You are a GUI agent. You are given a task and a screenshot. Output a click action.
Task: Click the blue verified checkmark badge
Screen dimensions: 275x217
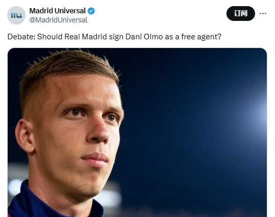tap(91, 11)
